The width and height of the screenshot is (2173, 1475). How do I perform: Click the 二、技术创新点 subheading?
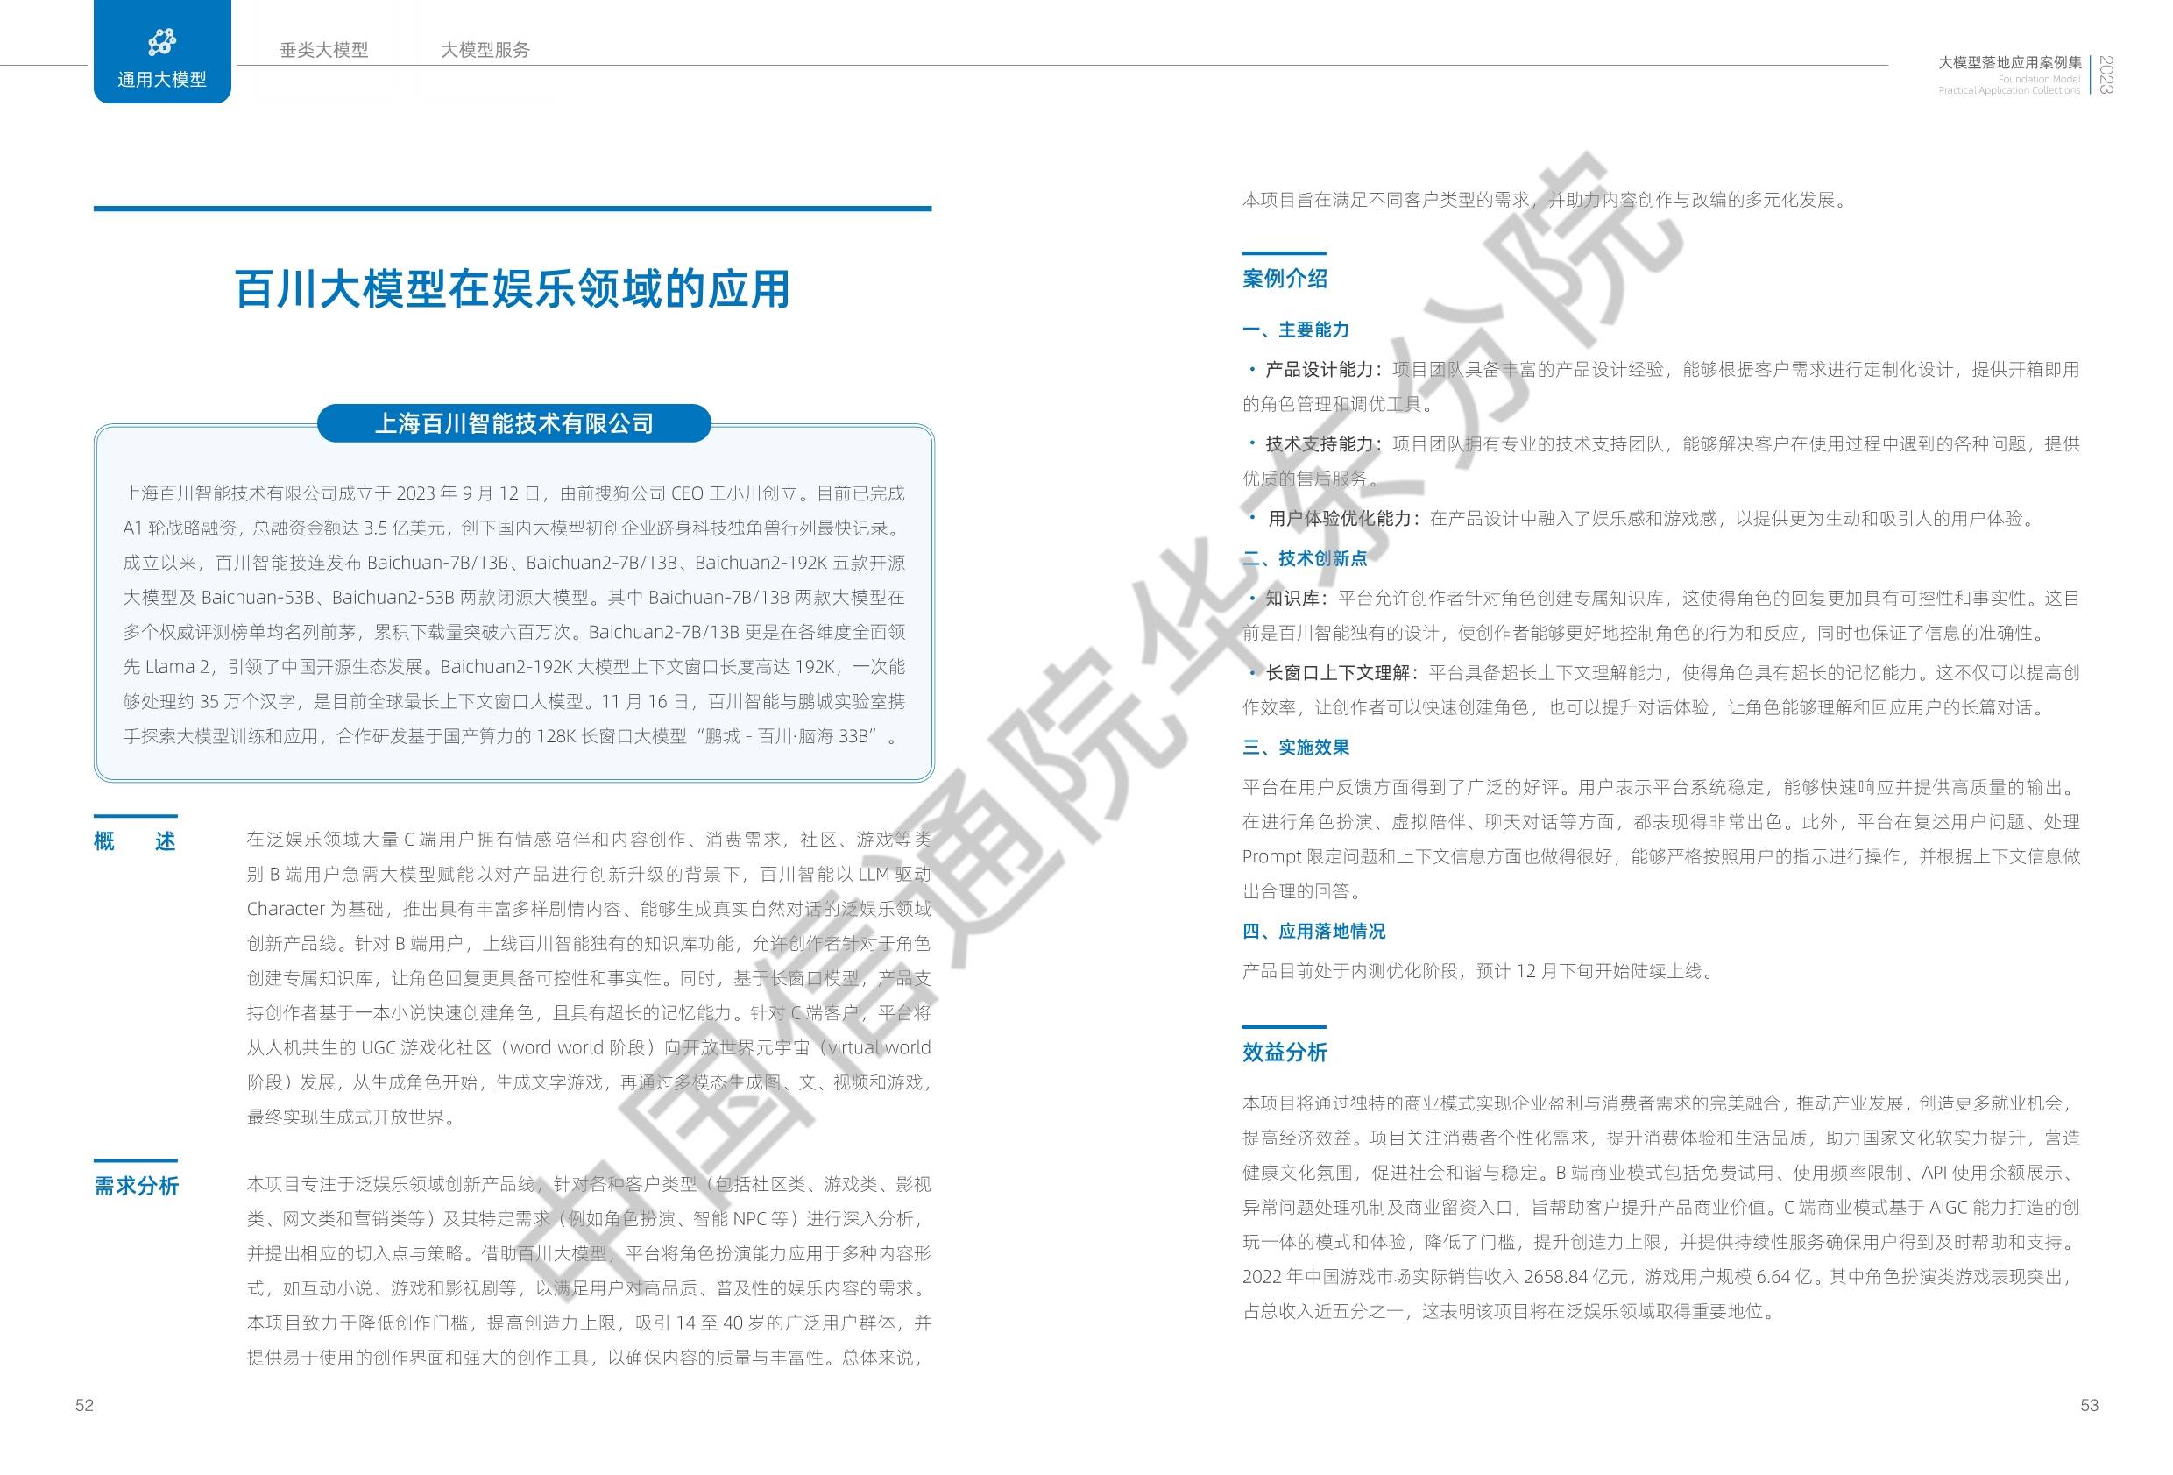(x=1305, y=558)
